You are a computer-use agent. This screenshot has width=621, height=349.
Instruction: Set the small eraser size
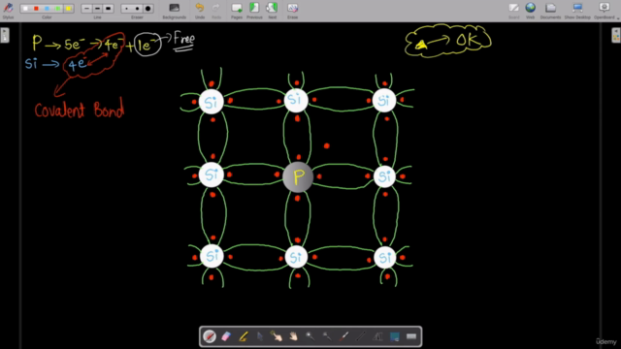pyautogui.click(x=127, y=9)
